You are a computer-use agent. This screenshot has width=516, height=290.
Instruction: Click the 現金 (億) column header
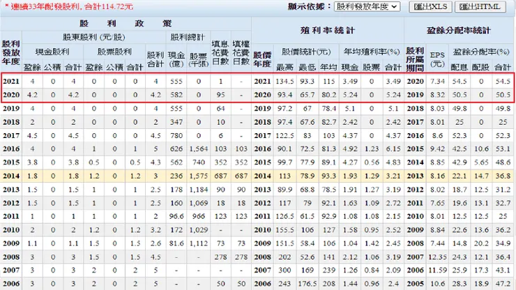[x=176, y=59]
